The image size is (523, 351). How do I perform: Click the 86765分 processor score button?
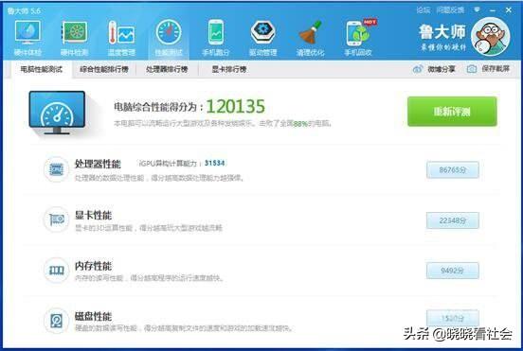[453, 170]
